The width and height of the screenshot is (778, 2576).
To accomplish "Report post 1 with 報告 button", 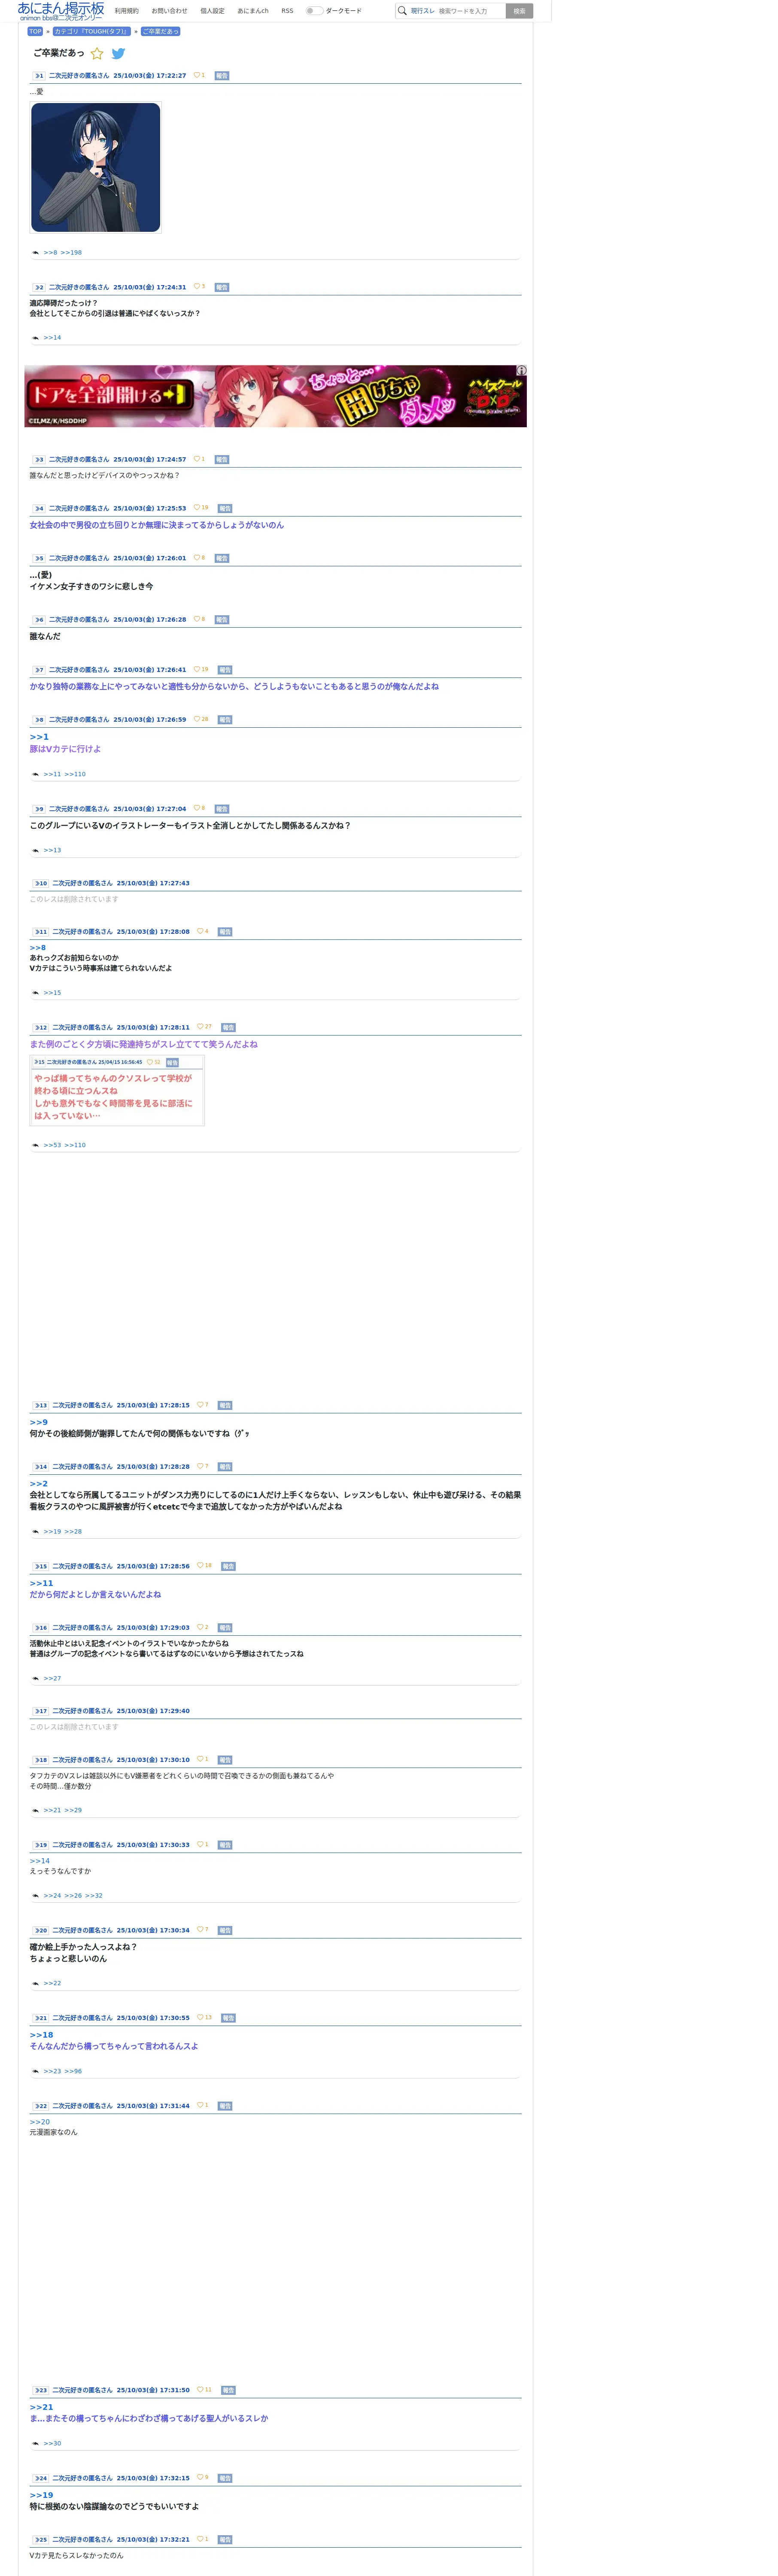I will [x=222, y=76].
